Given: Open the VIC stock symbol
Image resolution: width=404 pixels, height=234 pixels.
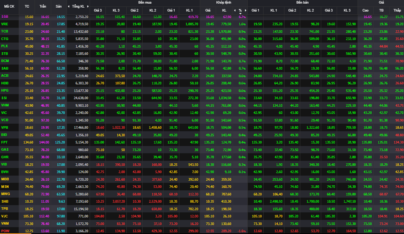Looking at the screenshot, I should pyautogui.click(x=4, y=113).
